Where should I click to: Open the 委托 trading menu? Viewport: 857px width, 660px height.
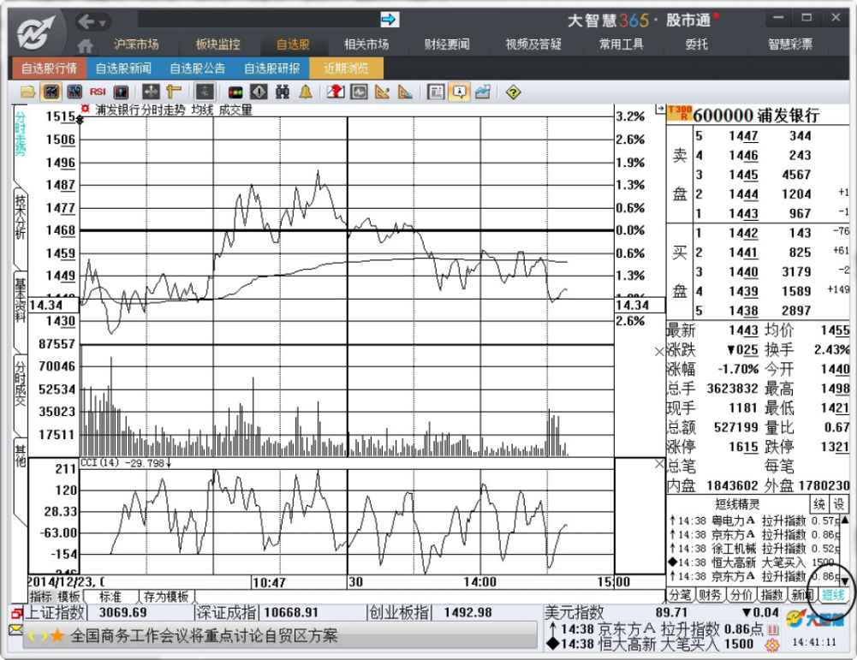[697, 45]
